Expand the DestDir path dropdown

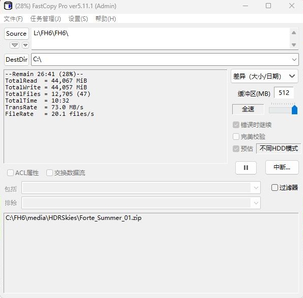[294, 59]
